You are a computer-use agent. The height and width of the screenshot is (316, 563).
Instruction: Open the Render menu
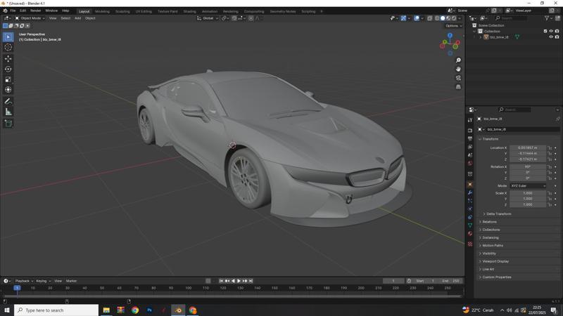(x=35, y=11)
